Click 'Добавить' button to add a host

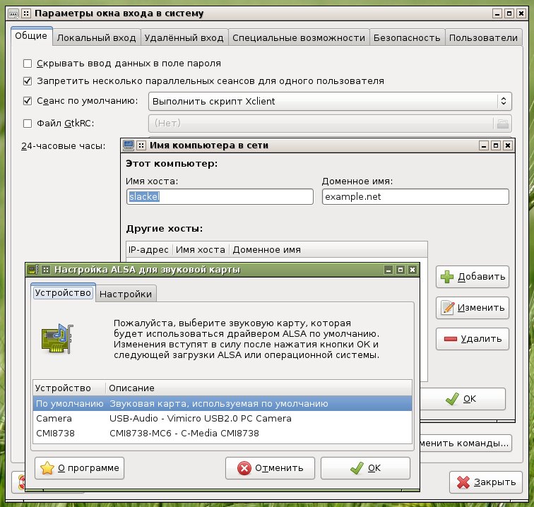(473, 277)
